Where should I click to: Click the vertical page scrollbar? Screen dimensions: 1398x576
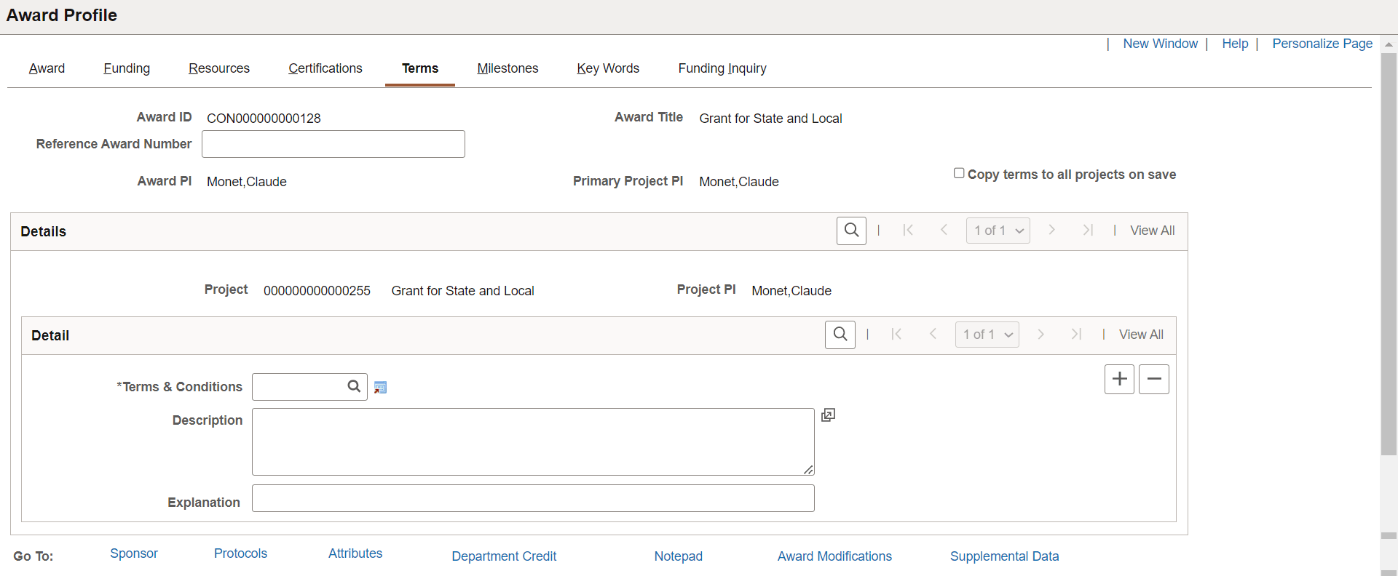[1389, 255]
